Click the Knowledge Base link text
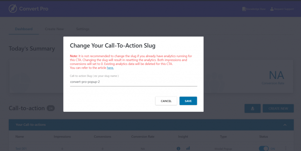Screen dimensions: 301x151 256,9
